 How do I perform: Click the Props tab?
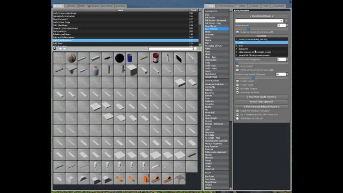(x=58, y=6)
